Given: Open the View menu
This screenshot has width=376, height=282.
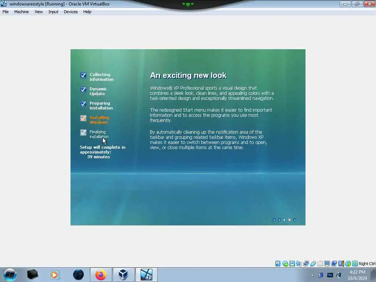Looking at the screenshot, I should pyautogui.click(x=39, y=12).
